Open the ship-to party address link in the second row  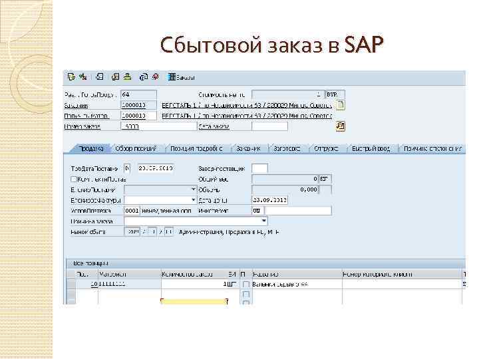(247, 116)
